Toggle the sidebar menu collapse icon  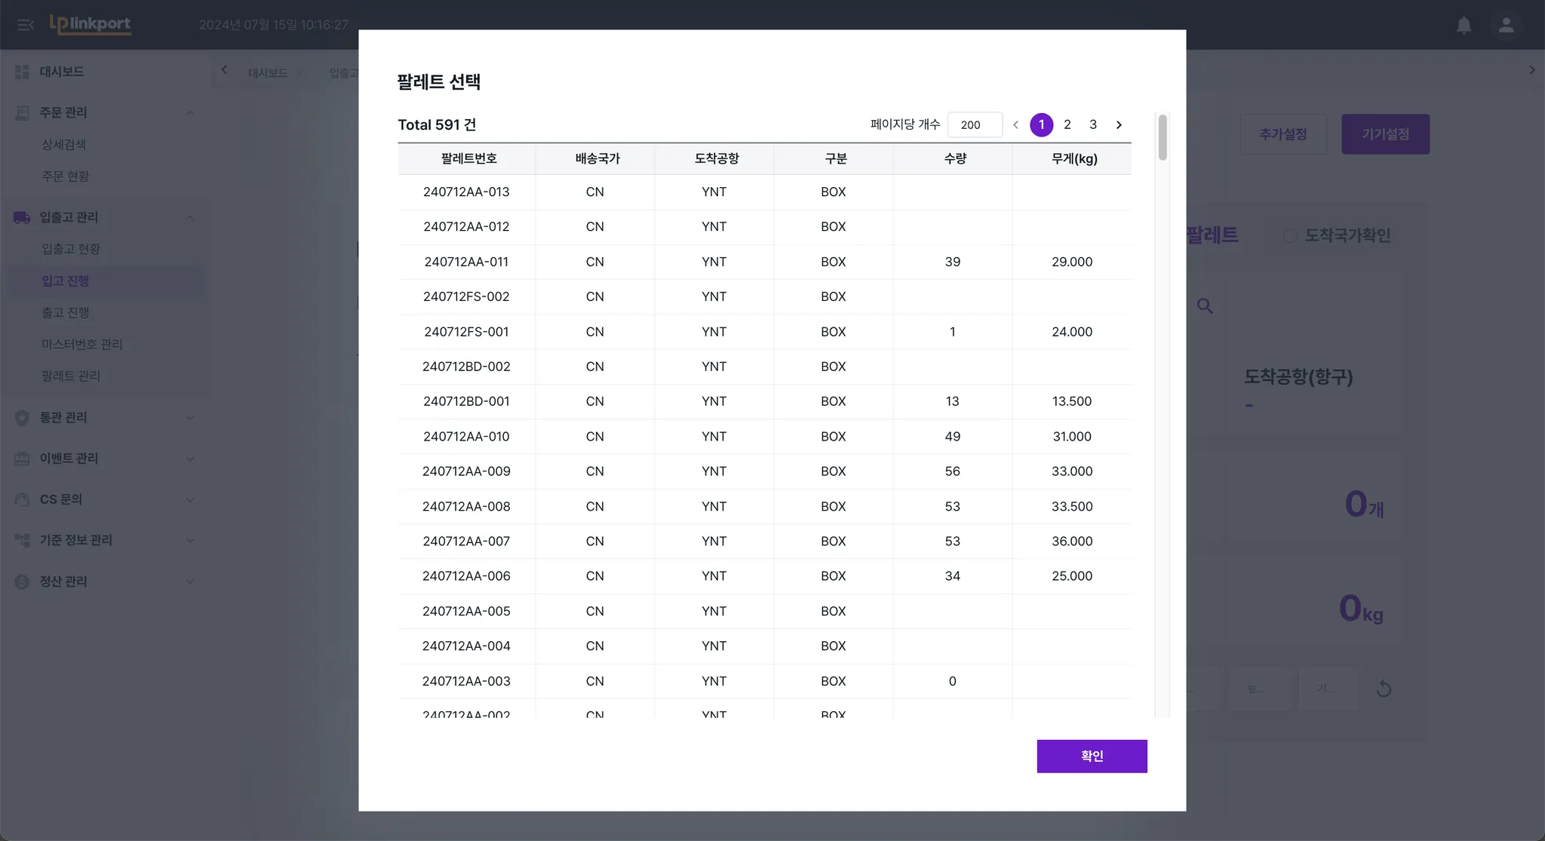click(25, 25)
